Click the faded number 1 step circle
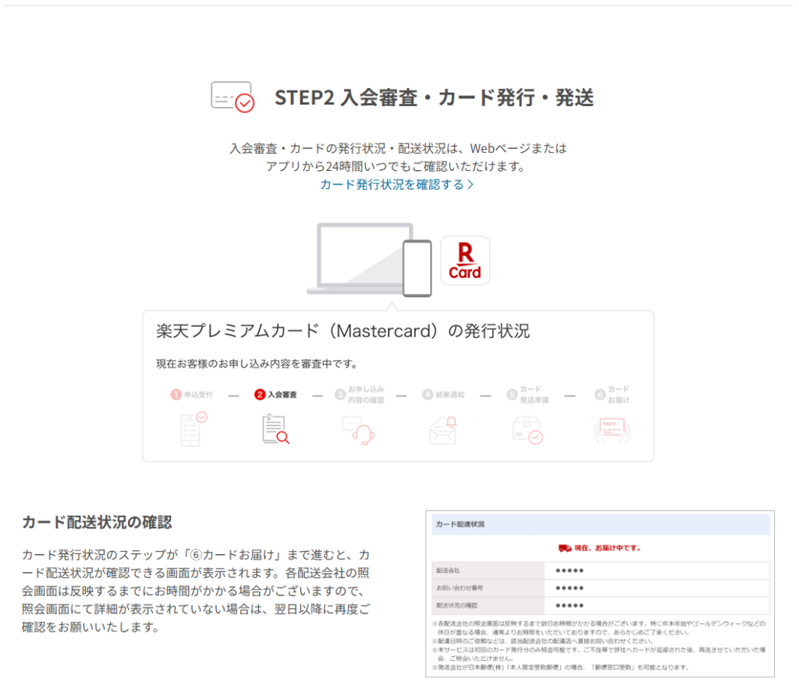The image size is (799, 682). coord(176,395)
